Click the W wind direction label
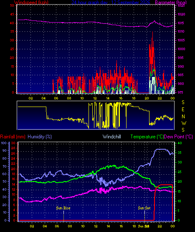Viewport: 195px width, 232px height. point(184,123)
